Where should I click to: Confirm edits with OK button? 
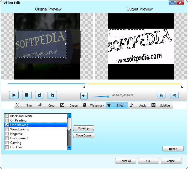[148, 161]
